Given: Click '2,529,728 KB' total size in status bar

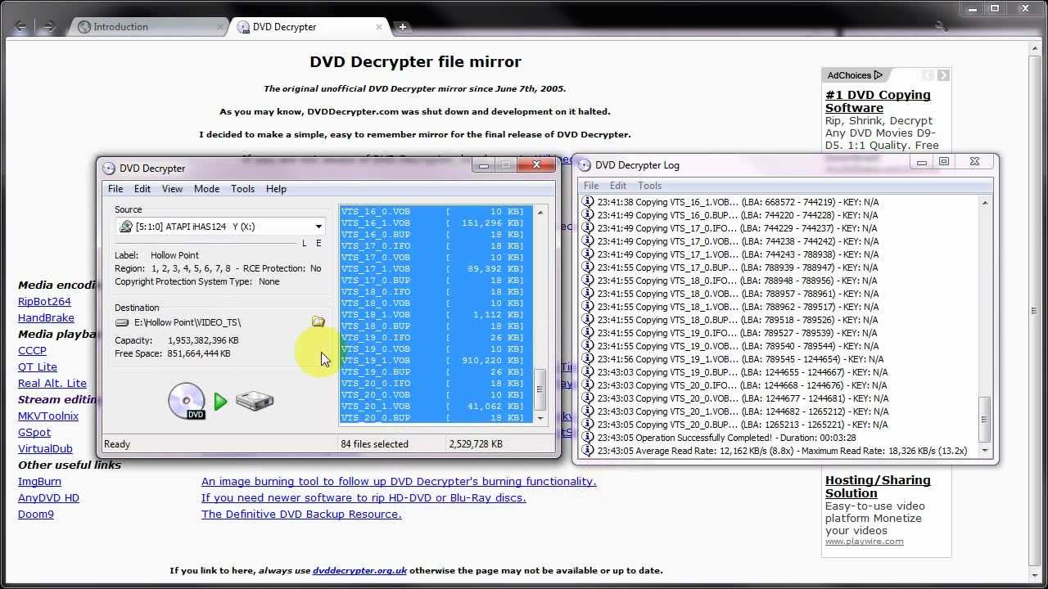Looking at the screenshot, I should [476, 444].
